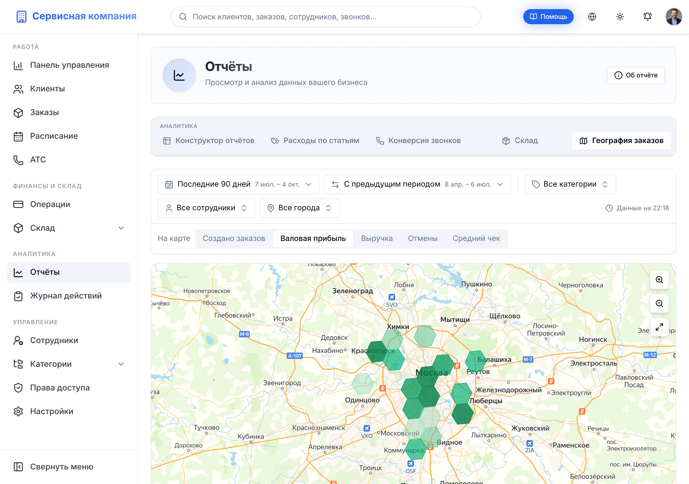Click the ZIA airport marker
Screen dimensions: 689x484
click(x=529, y=447)
